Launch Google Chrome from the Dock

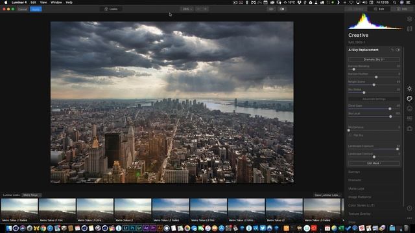(43, 228)
